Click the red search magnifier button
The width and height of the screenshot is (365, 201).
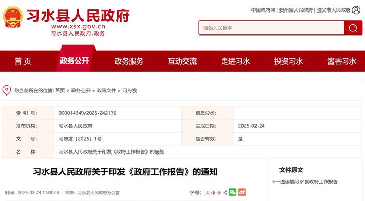point(353,28)
